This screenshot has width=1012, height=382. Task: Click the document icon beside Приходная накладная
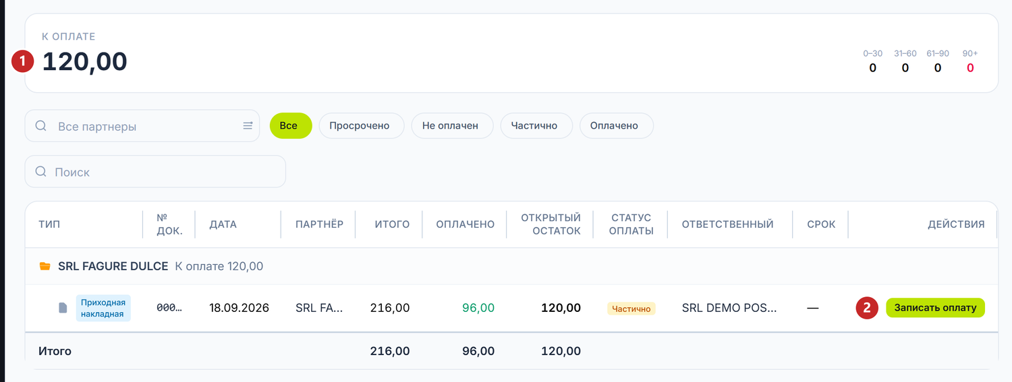pos(63,308)
